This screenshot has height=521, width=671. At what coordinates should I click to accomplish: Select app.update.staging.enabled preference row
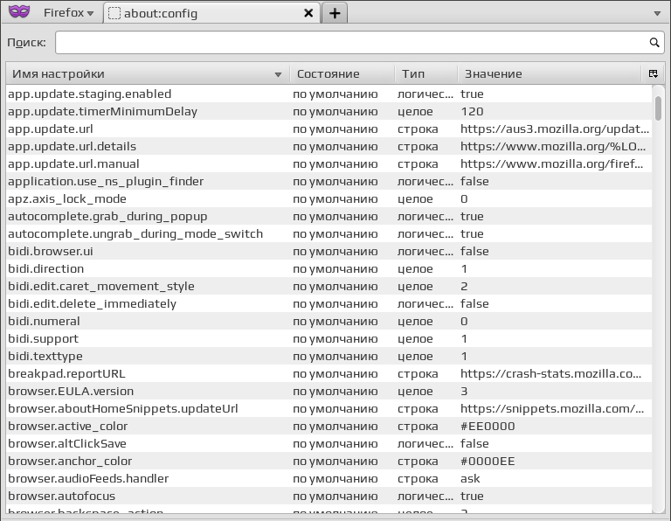tap(329, 94)
